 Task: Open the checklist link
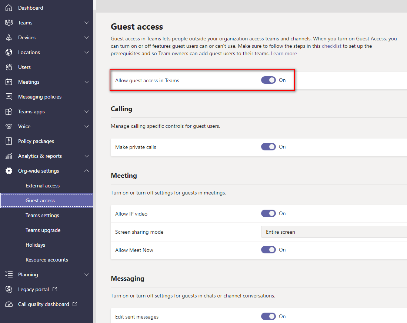(331, 46)
